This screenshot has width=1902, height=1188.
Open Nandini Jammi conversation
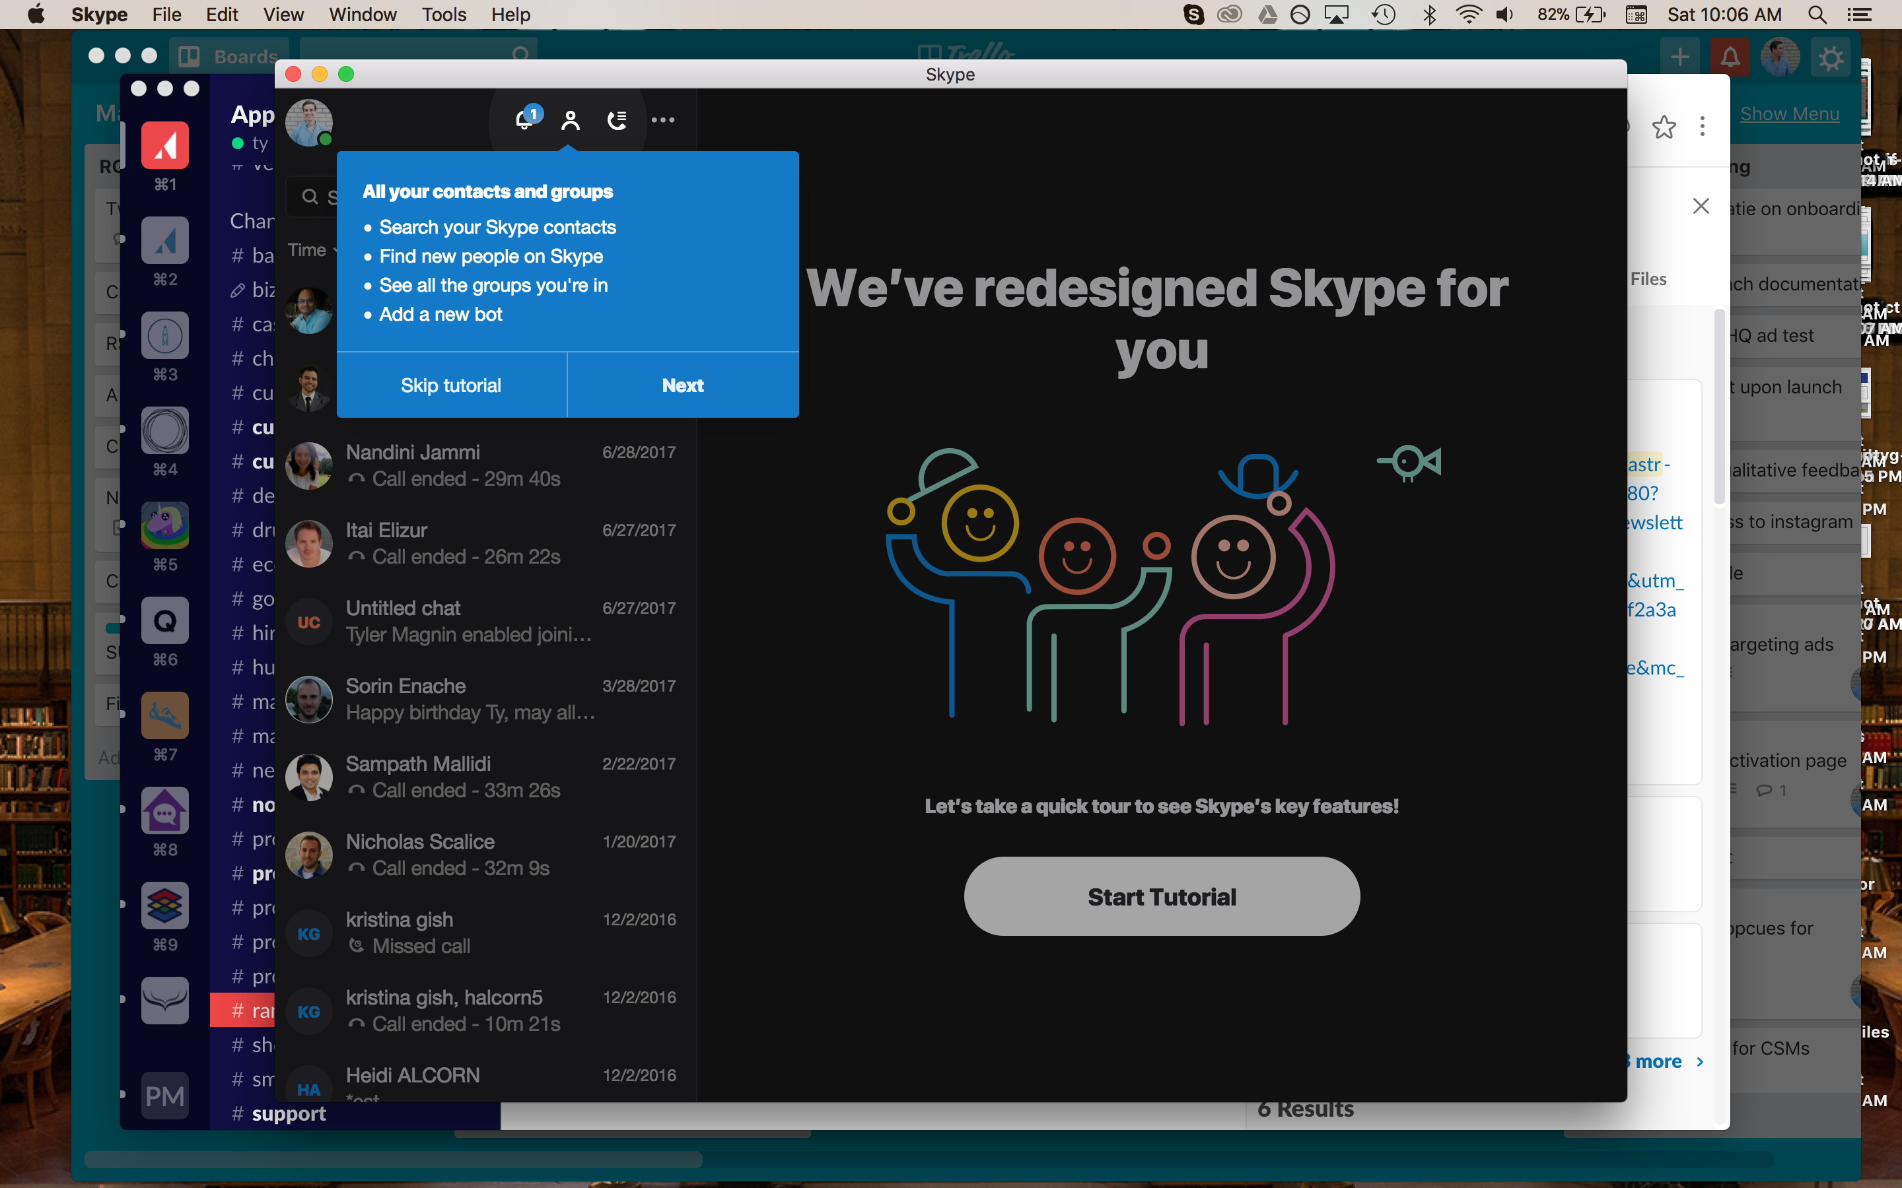point(485,465)
